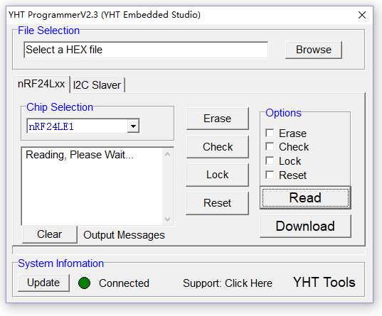Open the Support: Click Here link
The height and width of the screenshot is (316, 382).
(x=228, y=283)
